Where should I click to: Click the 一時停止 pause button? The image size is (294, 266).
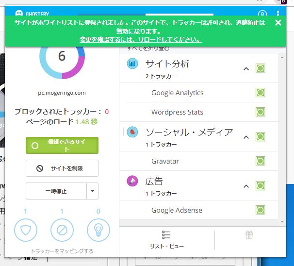click(x=56, y=191)
